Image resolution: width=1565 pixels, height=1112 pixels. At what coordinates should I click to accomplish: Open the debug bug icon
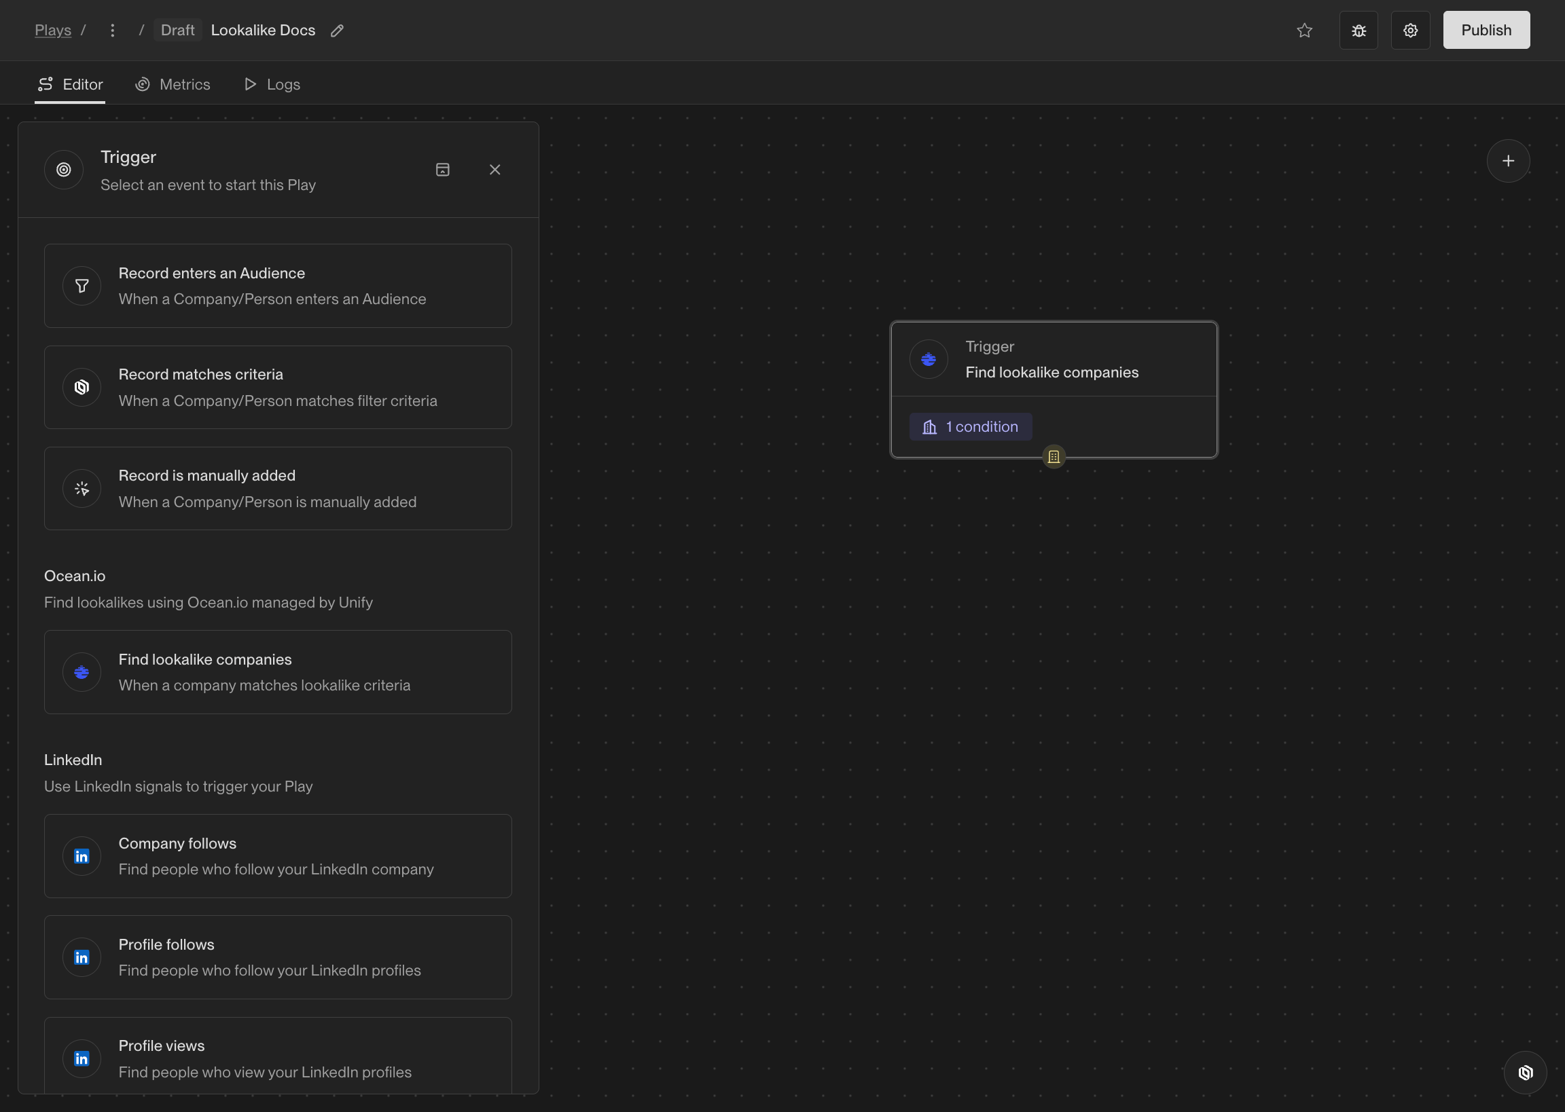tap(1358, 30)
